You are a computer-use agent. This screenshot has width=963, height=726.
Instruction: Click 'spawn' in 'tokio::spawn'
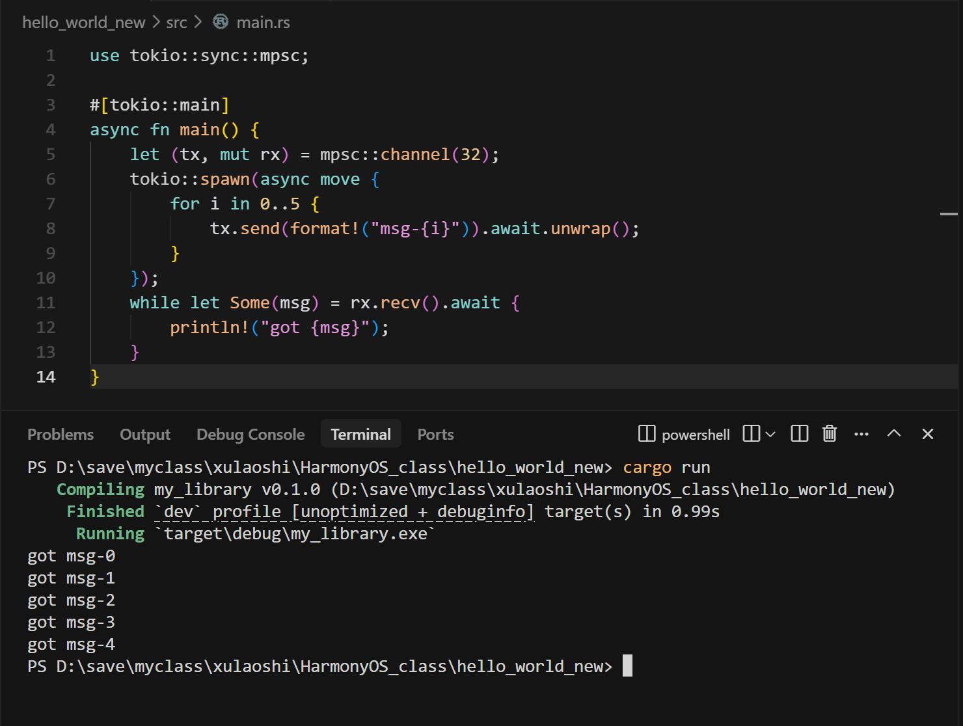pos(224,180)
